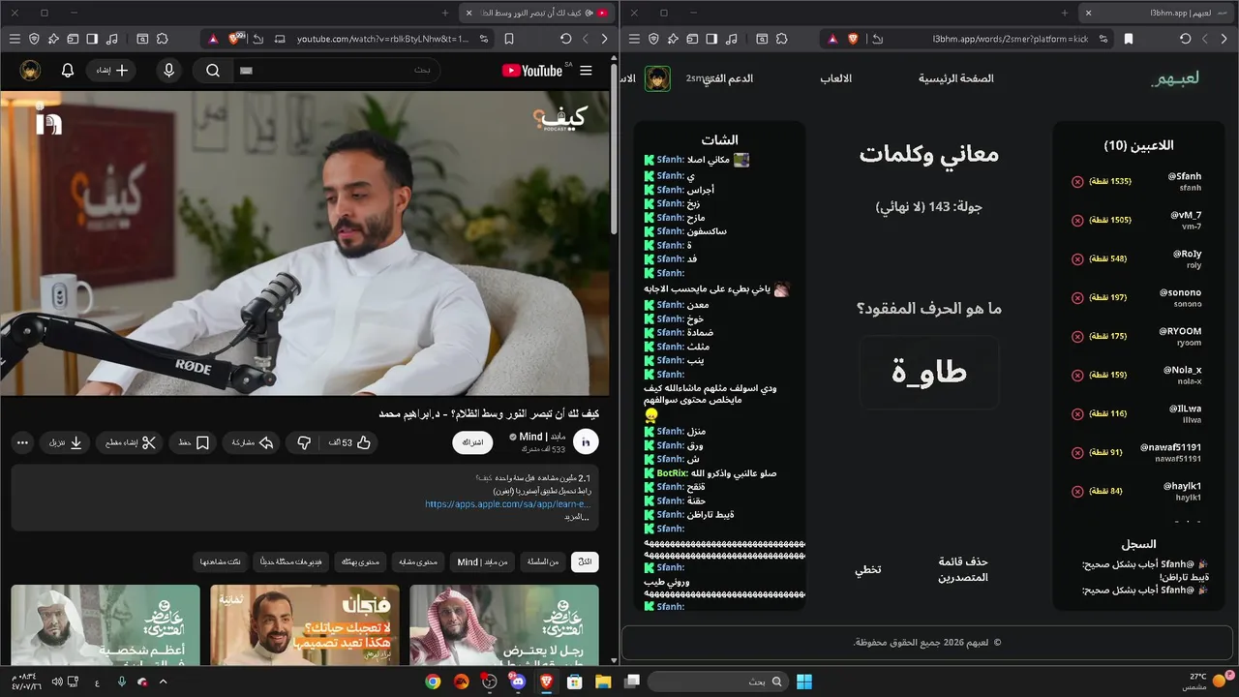Save the video using حفظ button
The height and width of the screenshot is (697, 1239).
[194, 442]
